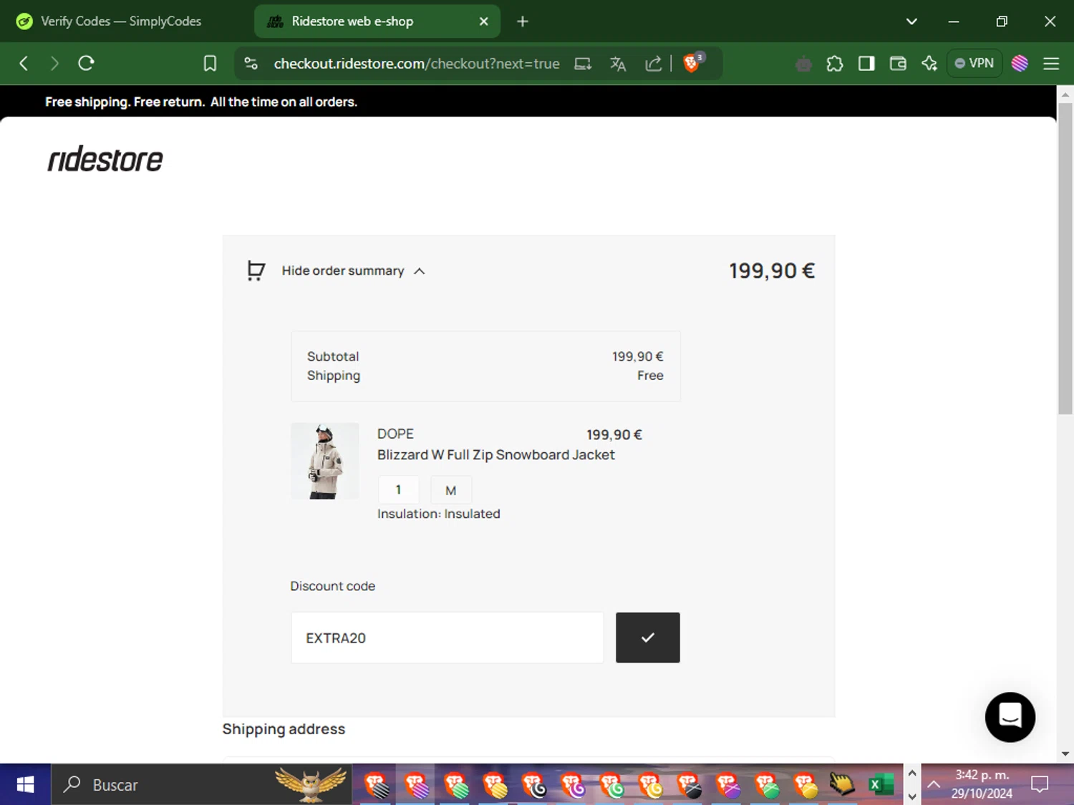Click the size box showing M
Image resolution: width=1074 pixels, height=805 pixels.
[x=451, y=490]
